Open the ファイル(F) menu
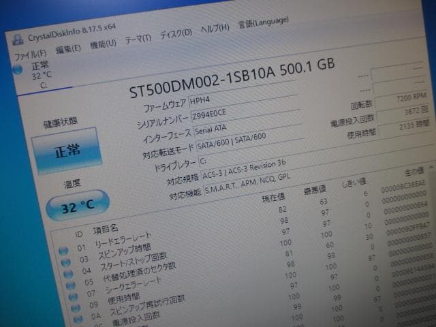The height and width of the screenshot is (327, 436). point(30,54)
